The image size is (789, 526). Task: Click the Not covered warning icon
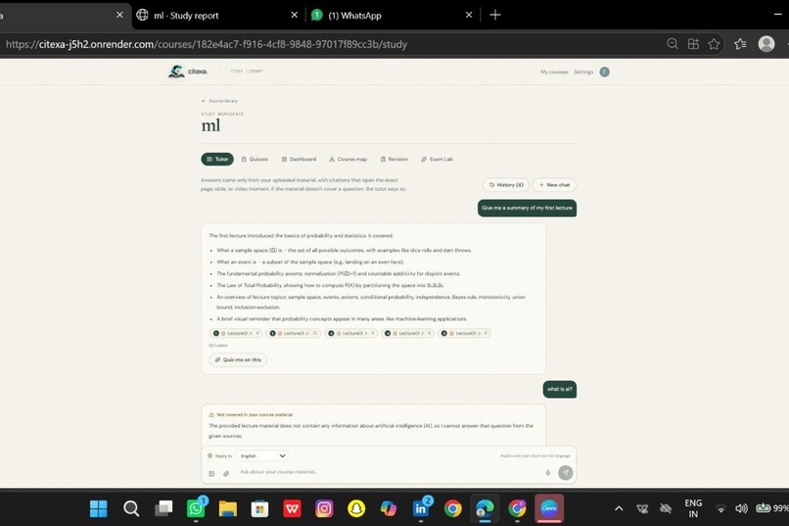tap(211, 414)
